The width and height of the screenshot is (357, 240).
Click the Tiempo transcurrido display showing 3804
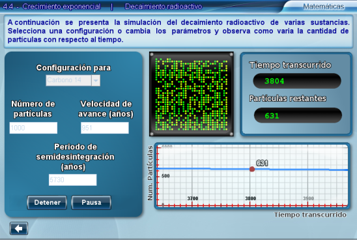coord(297,81)
